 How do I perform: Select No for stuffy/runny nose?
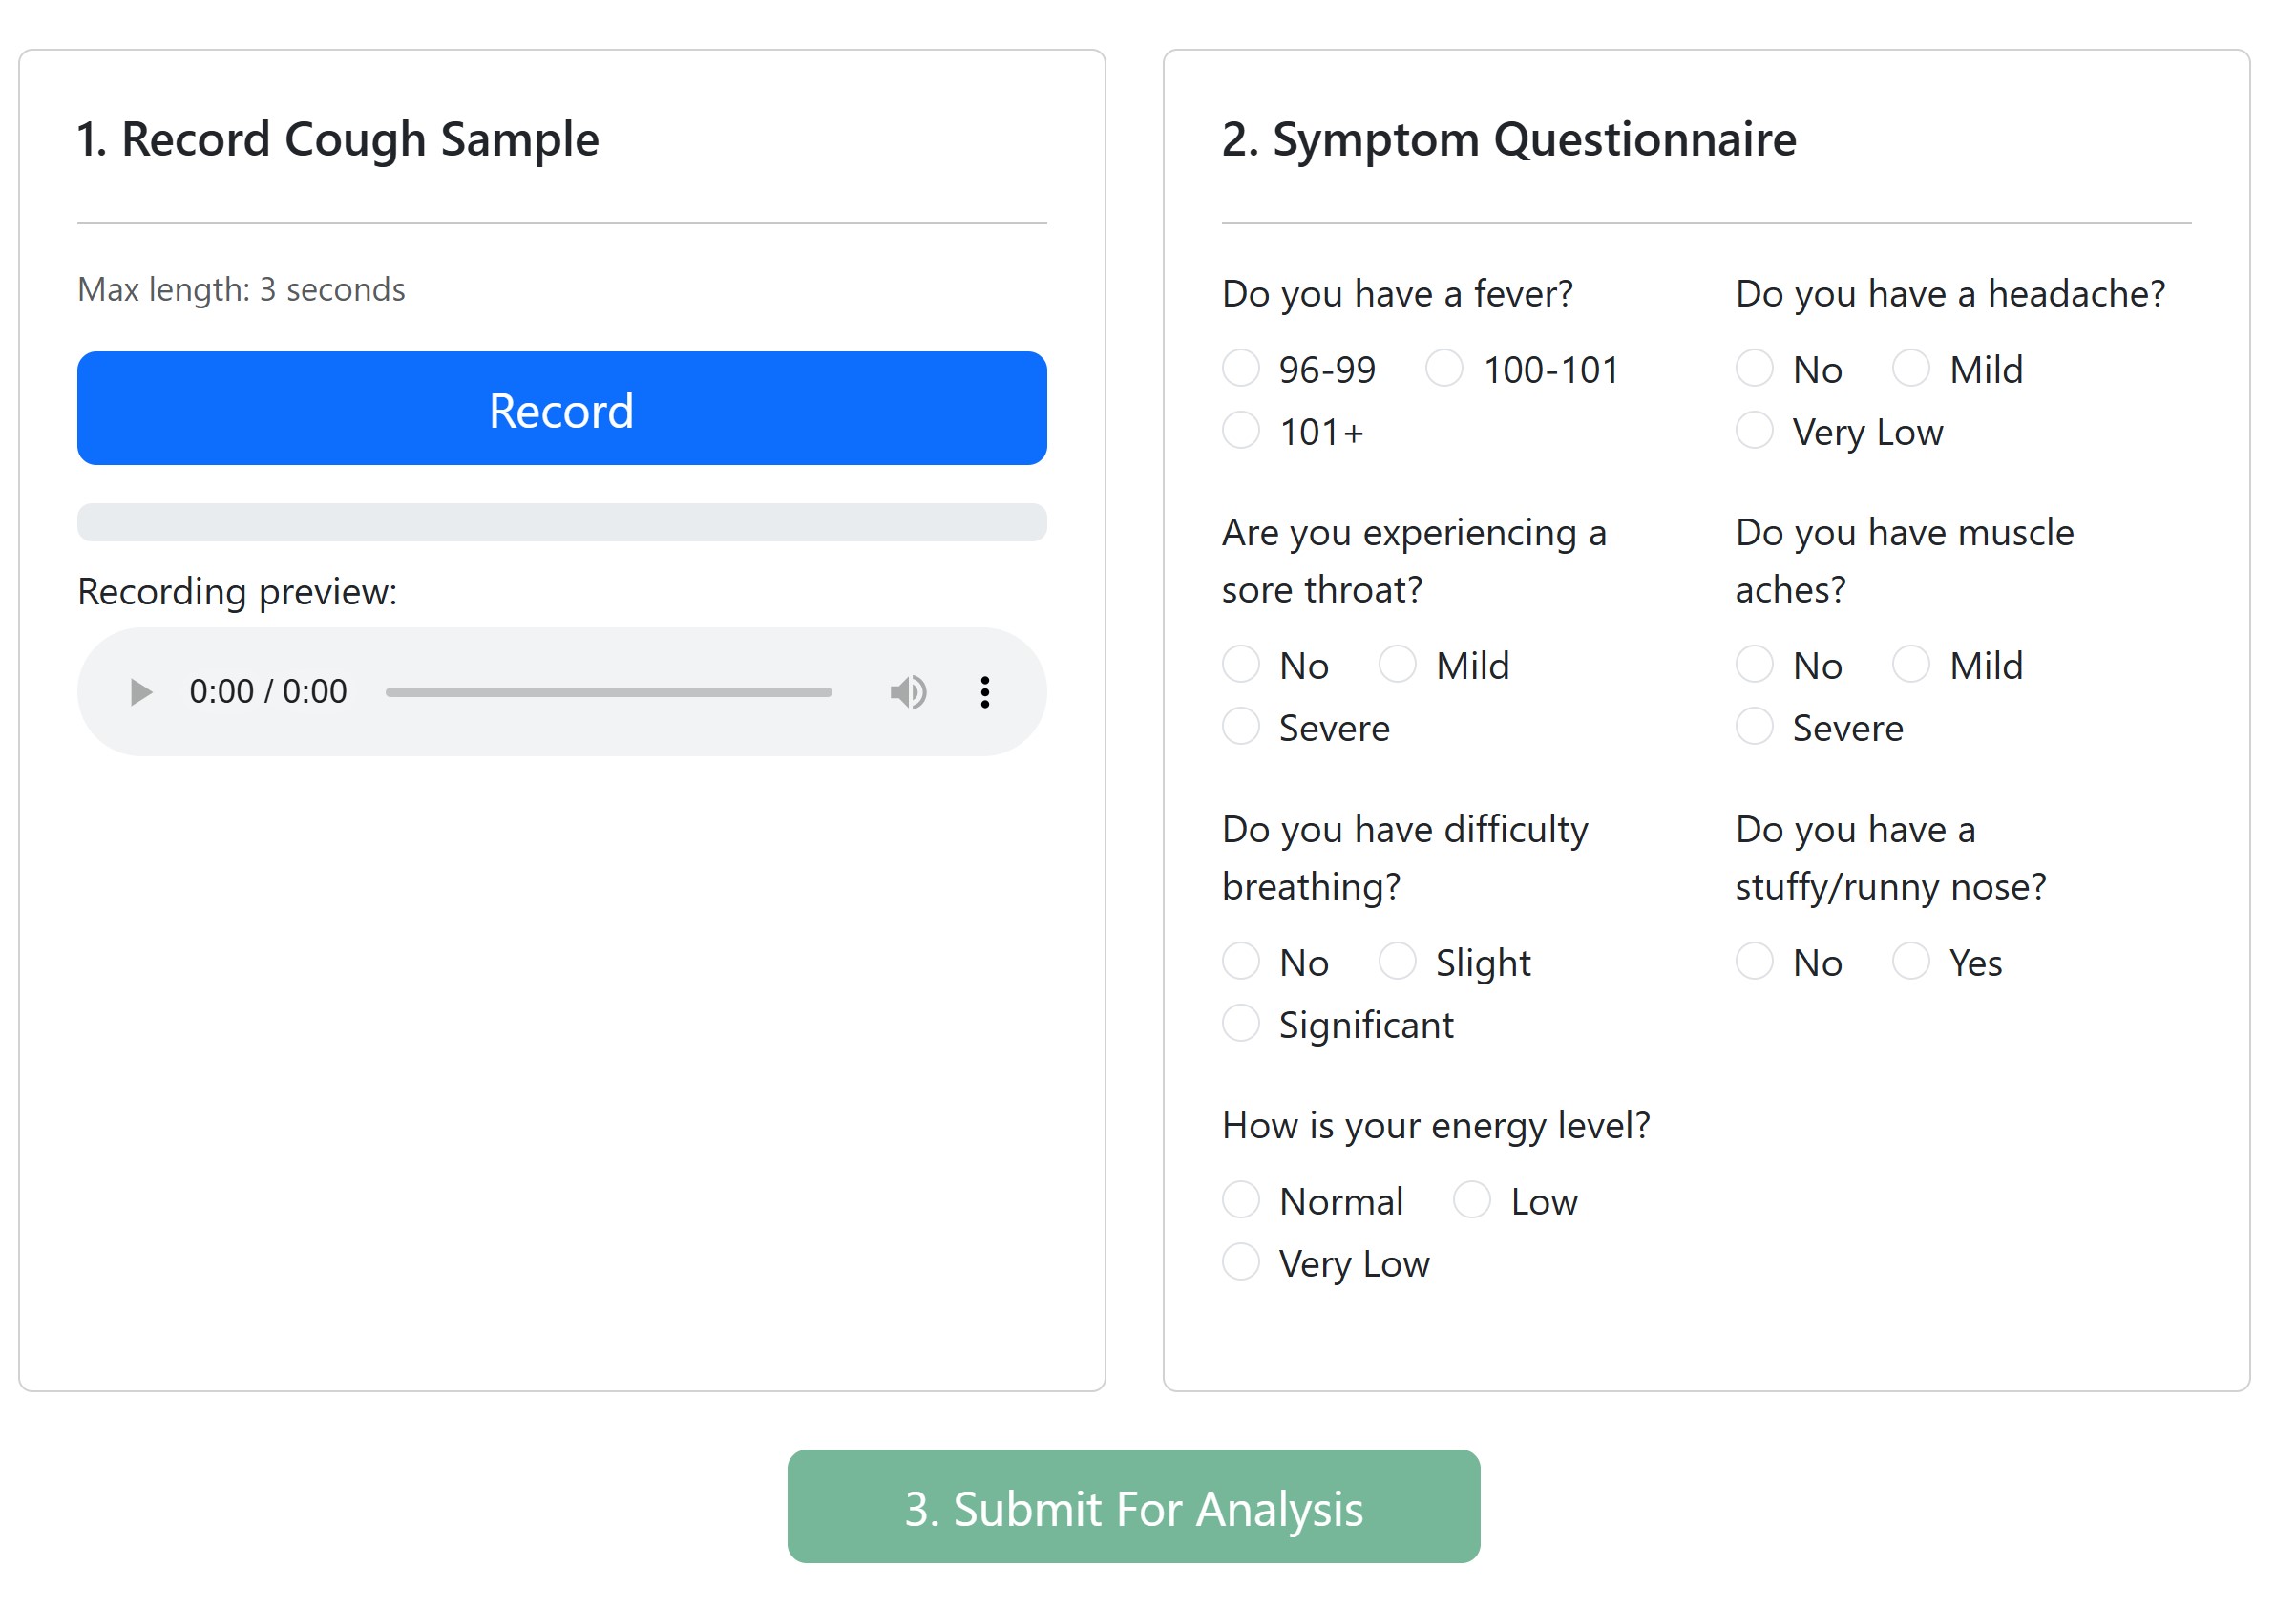[1754, 961]
